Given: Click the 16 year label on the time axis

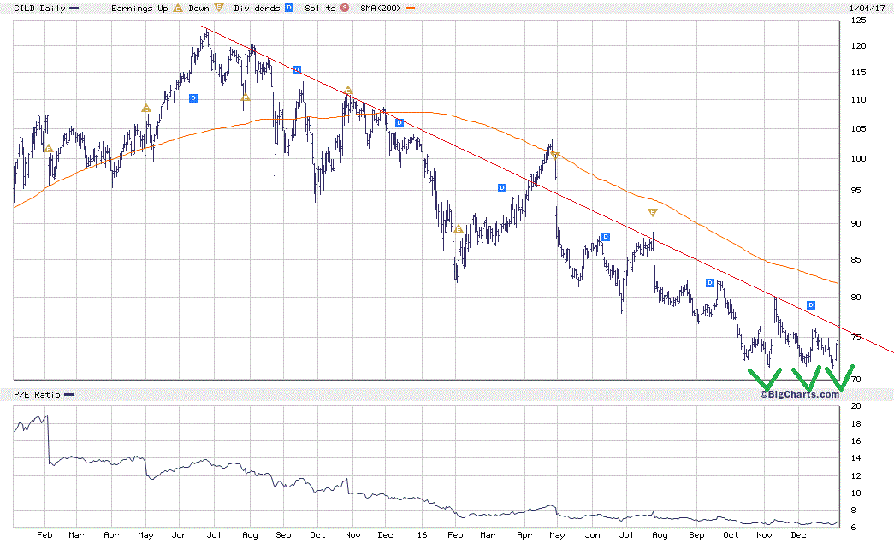Looking at the screenshot, I should pos(422,535).
